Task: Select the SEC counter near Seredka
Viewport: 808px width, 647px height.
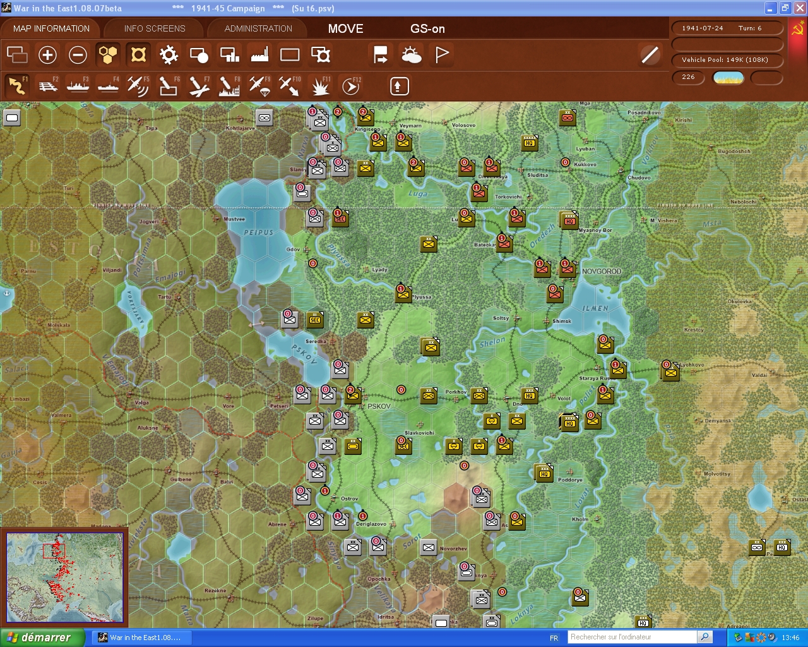Action: click(x=315, y=319)
